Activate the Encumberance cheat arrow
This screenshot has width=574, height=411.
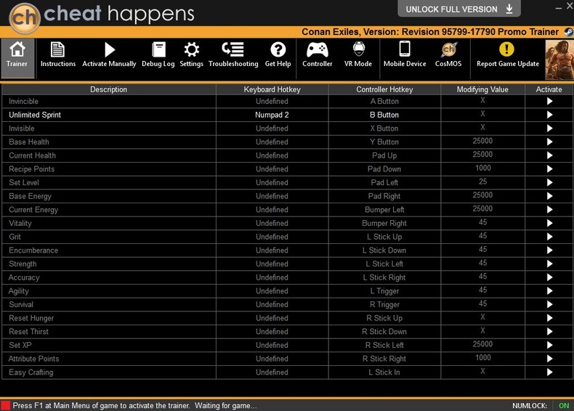coord(549,251)
